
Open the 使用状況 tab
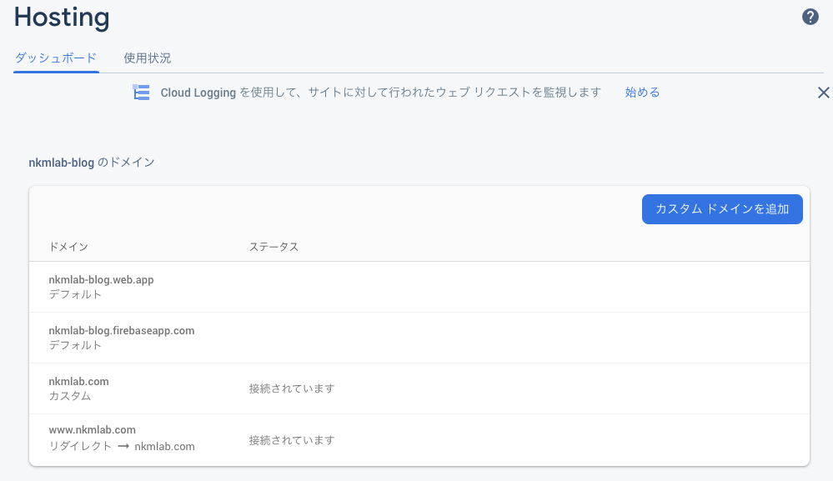coord(147,58)
